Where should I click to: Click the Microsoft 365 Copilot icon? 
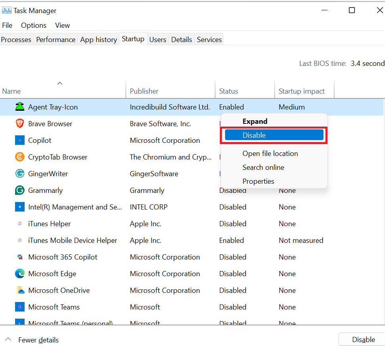pos(19,257)
